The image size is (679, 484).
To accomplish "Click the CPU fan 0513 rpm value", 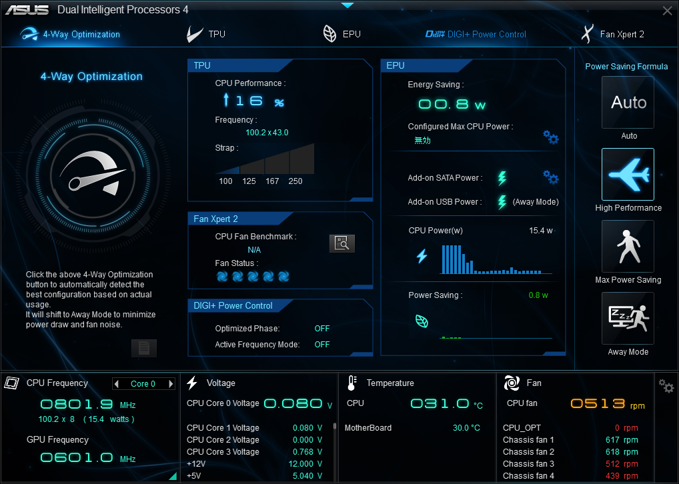I will [608, 404].
